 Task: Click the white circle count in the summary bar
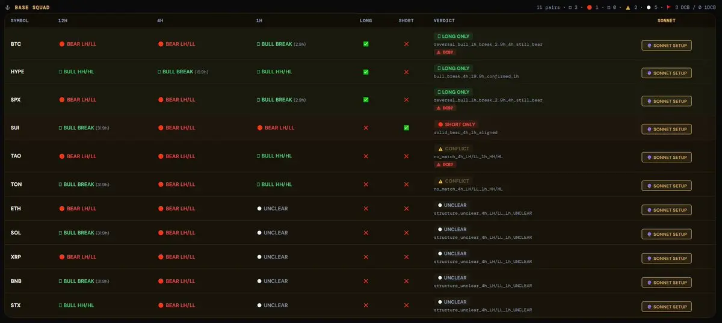pyautogui.click(x=649, y=7)
